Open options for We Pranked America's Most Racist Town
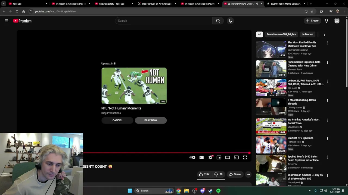The height and width of the screenshot is (195, 348). click(x=327, y=120)
